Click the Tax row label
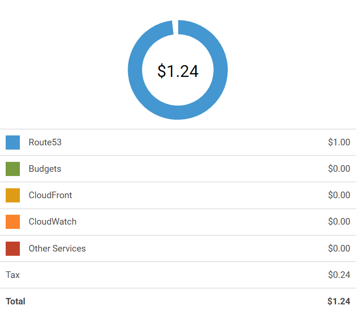The width and height of the screenshot is (358, 319). click(13, 275)
